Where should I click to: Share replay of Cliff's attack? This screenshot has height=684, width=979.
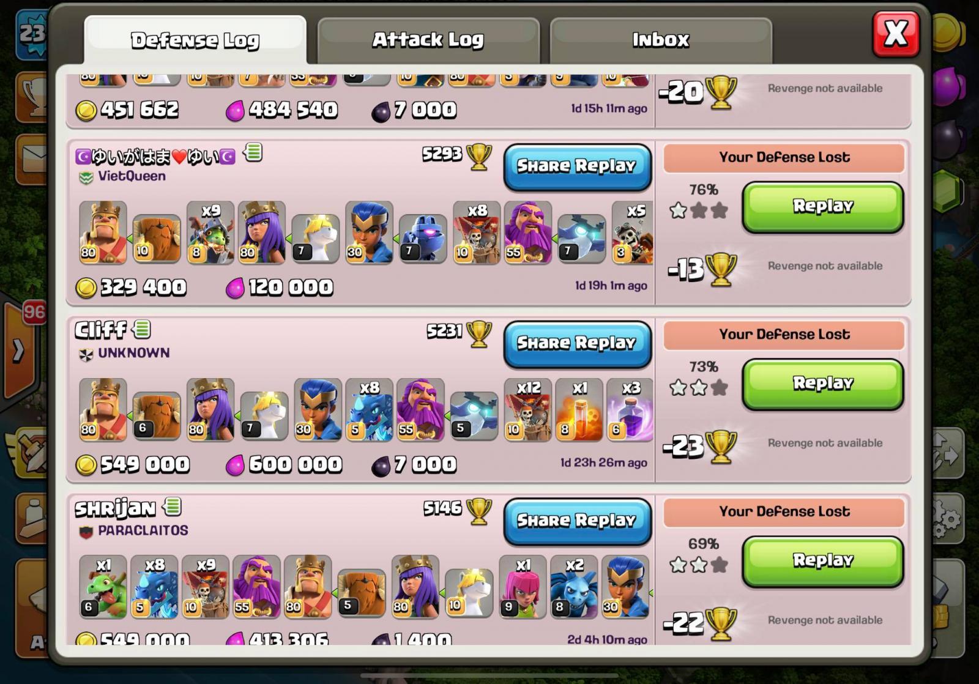pyautogui.click(x=577, y=344)
